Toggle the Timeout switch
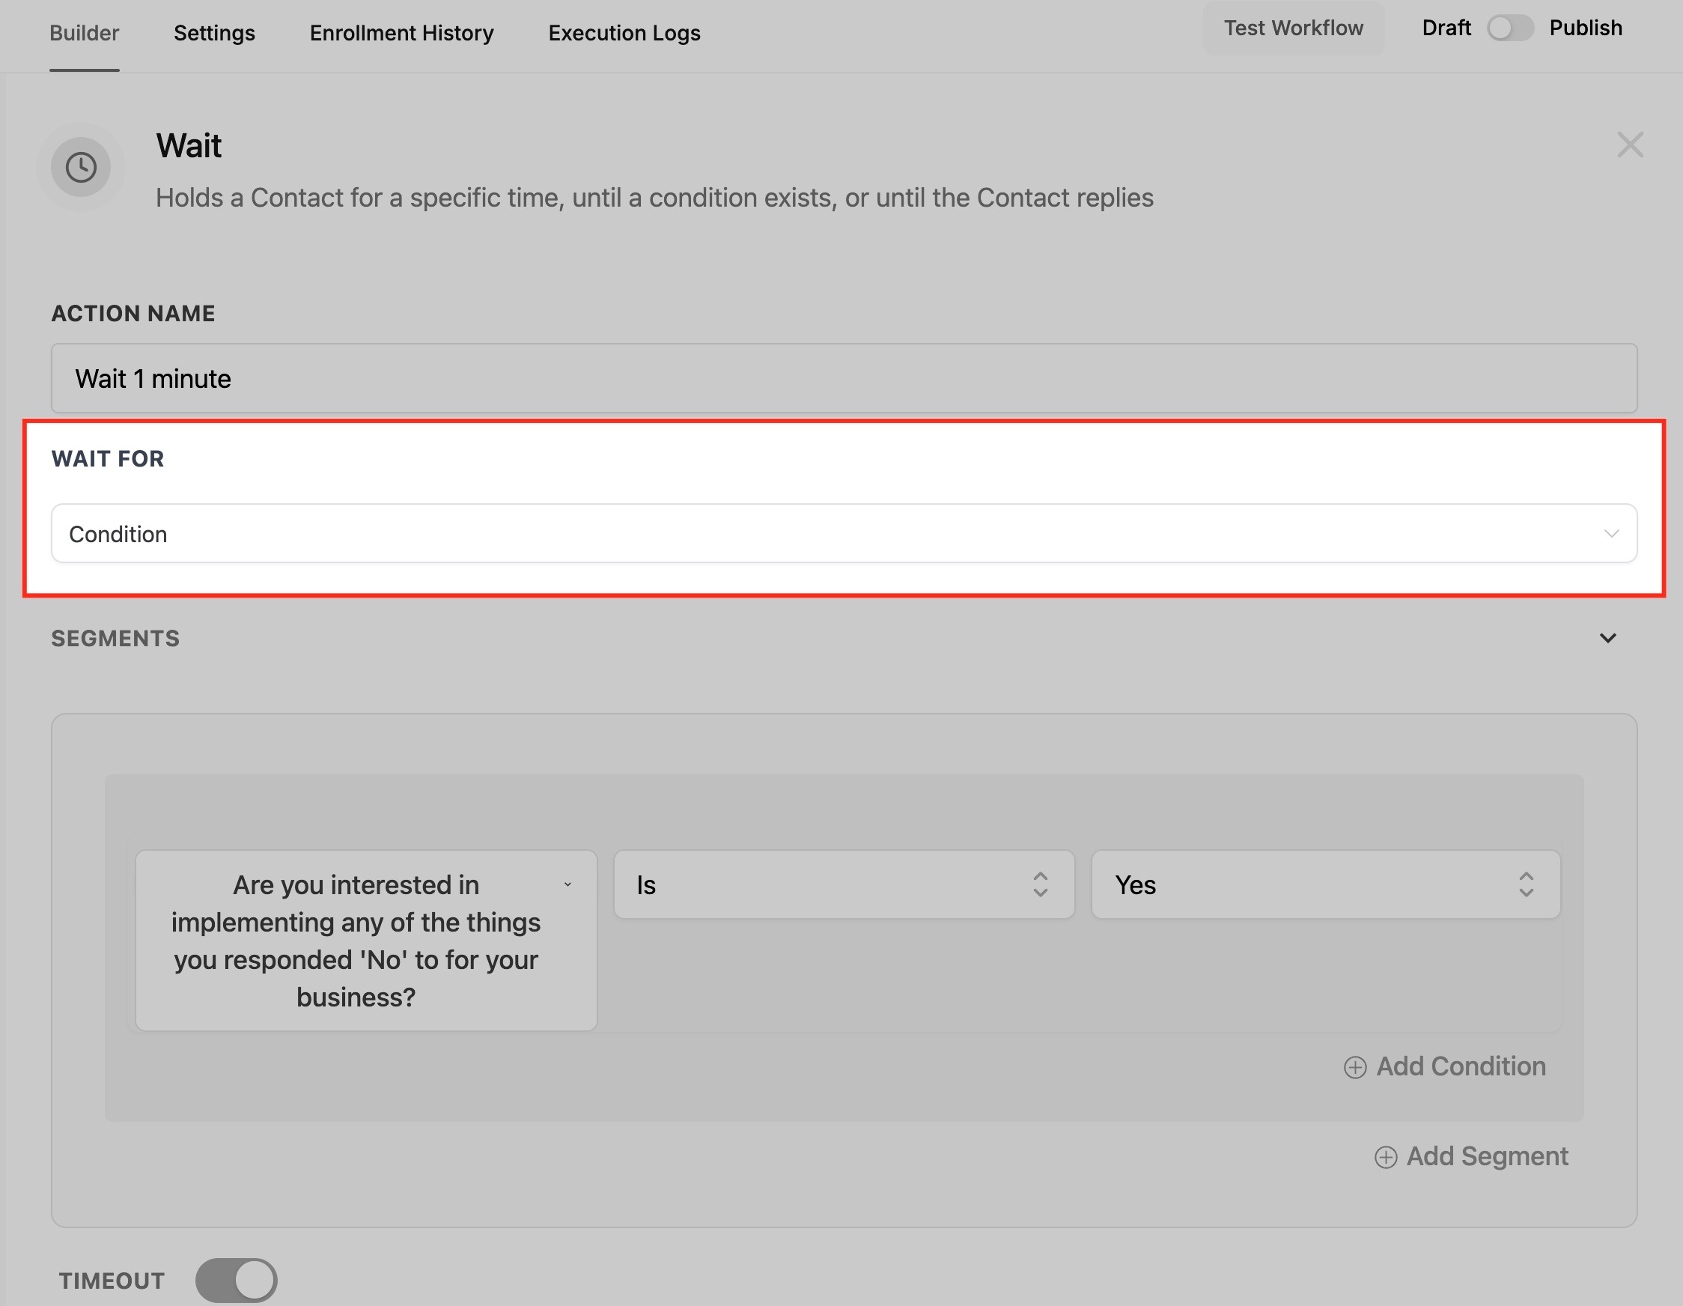 (x=237, y=1281)
